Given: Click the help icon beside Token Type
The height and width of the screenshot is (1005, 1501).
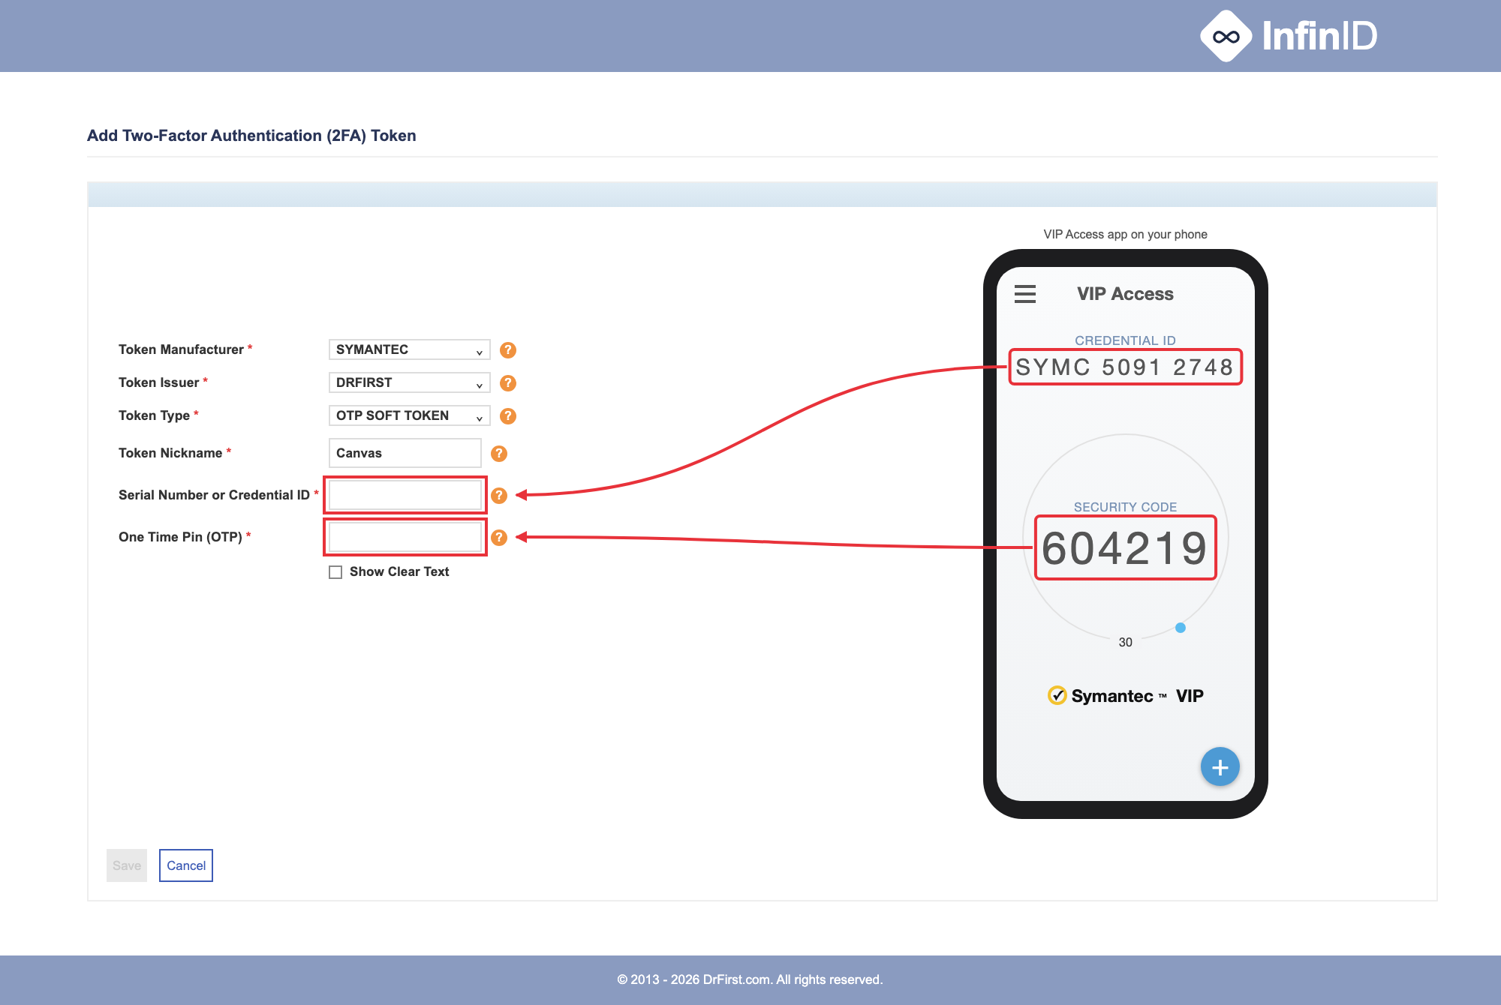Looking at the screenshot, I should point(508,416).
